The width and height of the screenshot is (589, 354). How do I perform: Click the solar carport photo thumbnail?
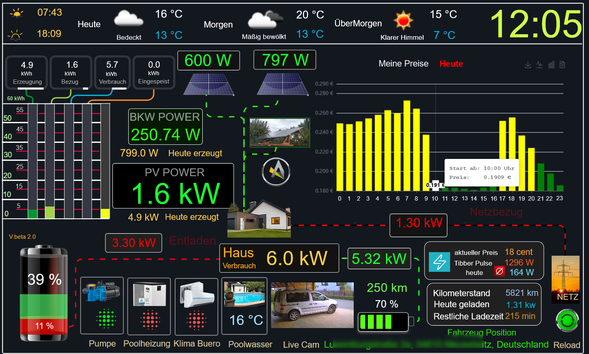[x=280, y=133]
